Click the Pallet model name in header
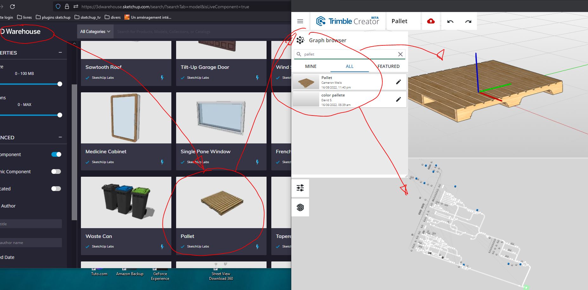The image size is (588, 290). (x=399, y=21)
